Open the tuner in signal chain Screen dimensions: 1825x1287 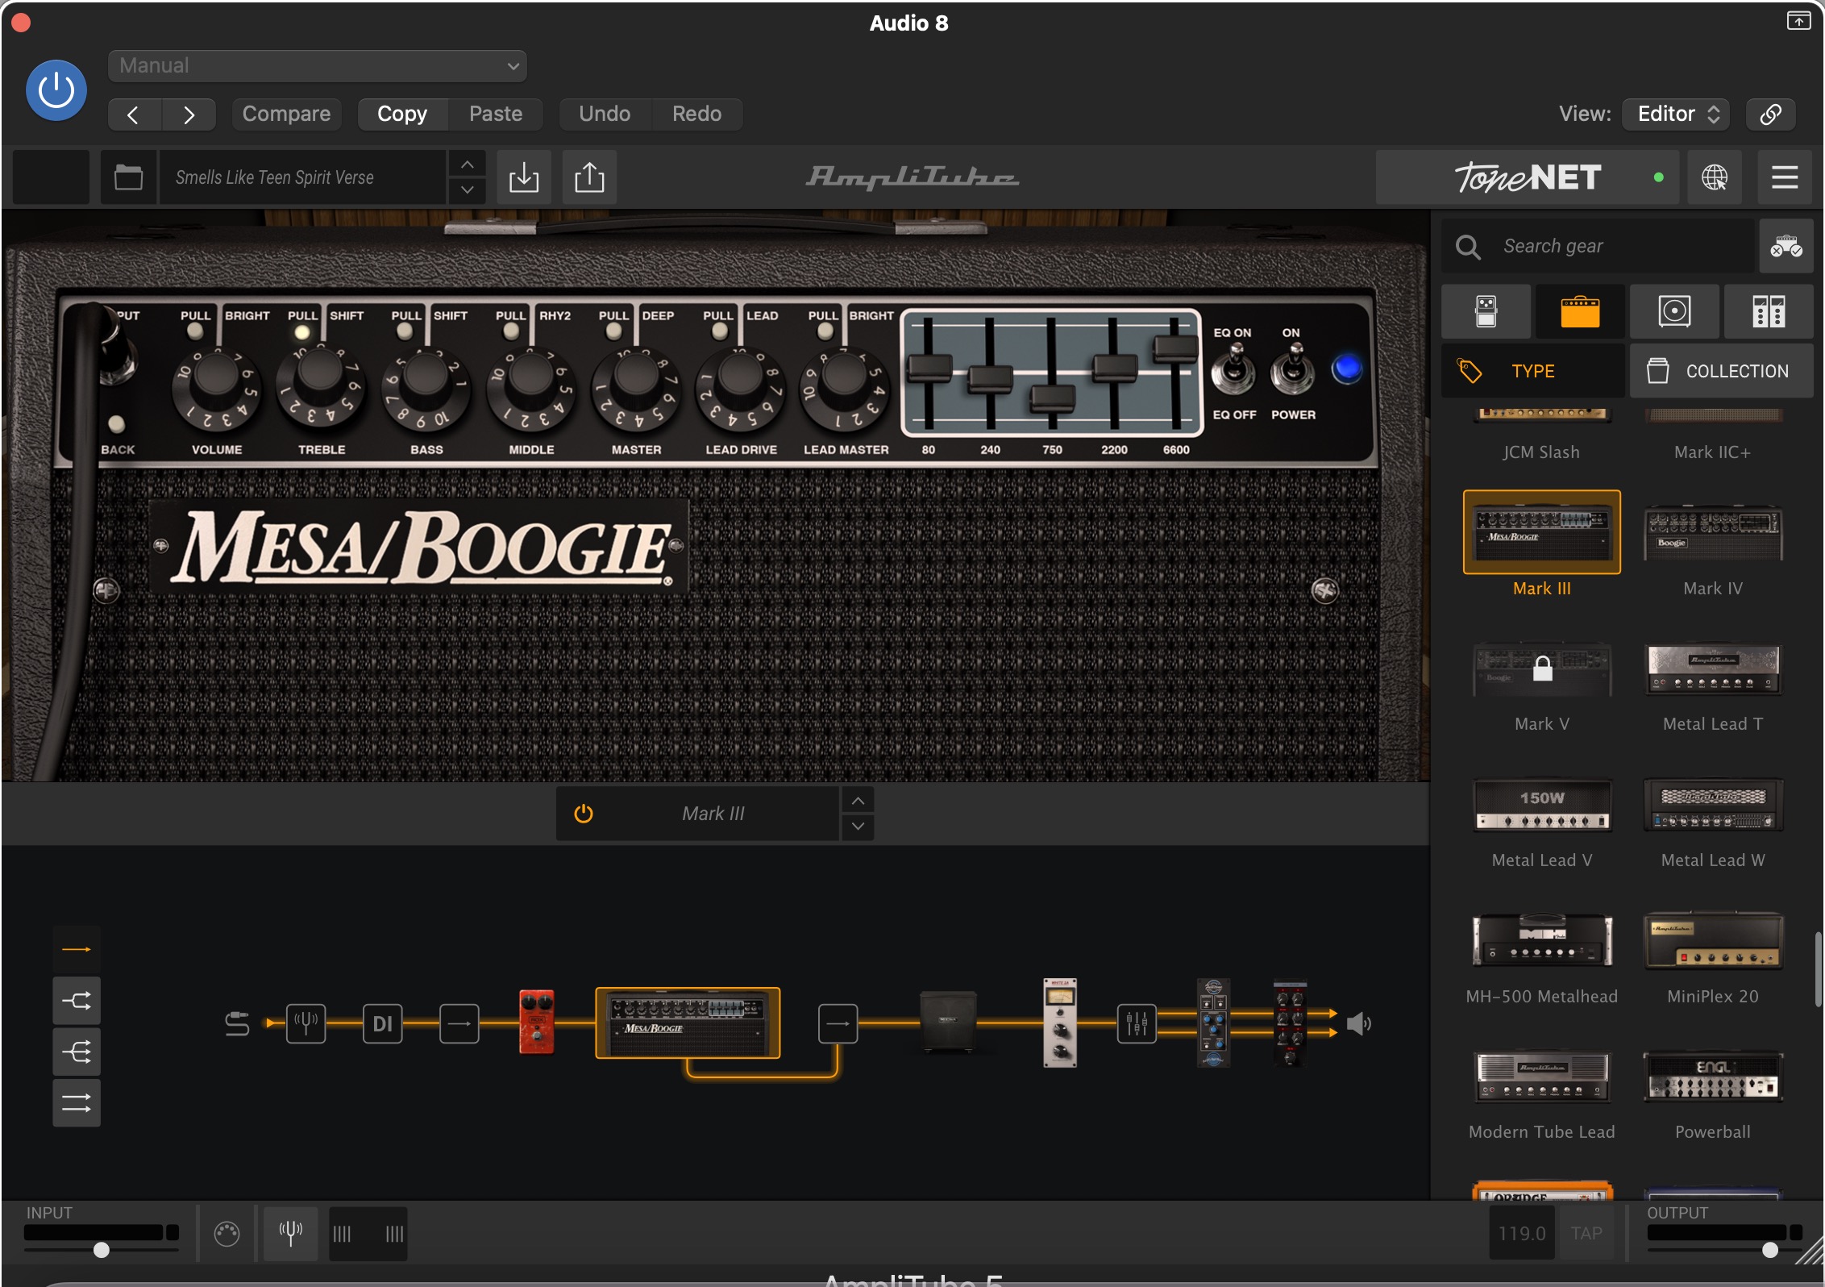click(x=306, y=1024)
